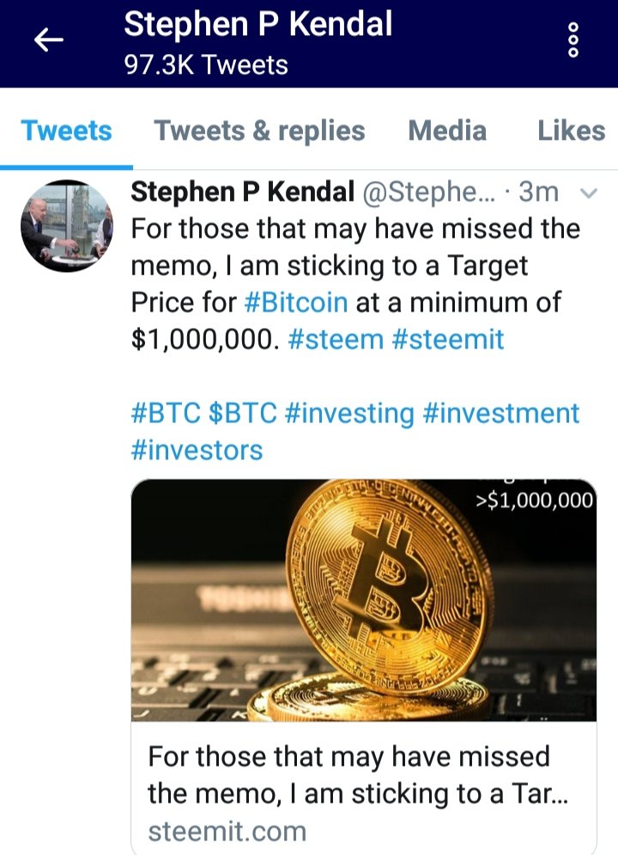
Task: Open the Media tab
Action: pos(447,130)
